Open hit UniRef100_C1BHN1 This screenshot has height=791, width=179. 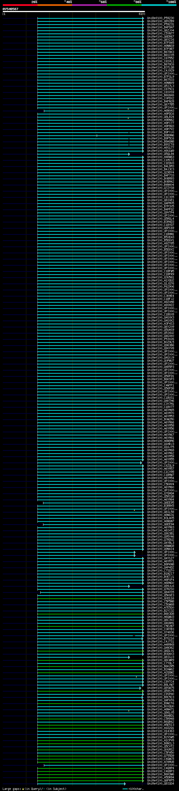click(161, 234)
